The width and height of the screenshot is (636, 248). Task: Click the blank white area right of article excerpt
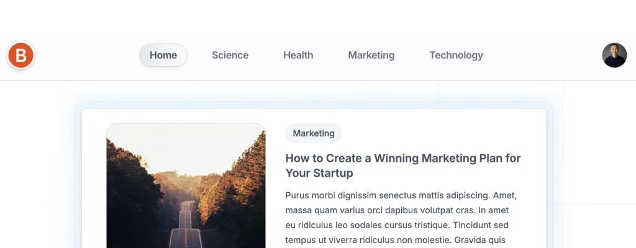tap(532, 211)
